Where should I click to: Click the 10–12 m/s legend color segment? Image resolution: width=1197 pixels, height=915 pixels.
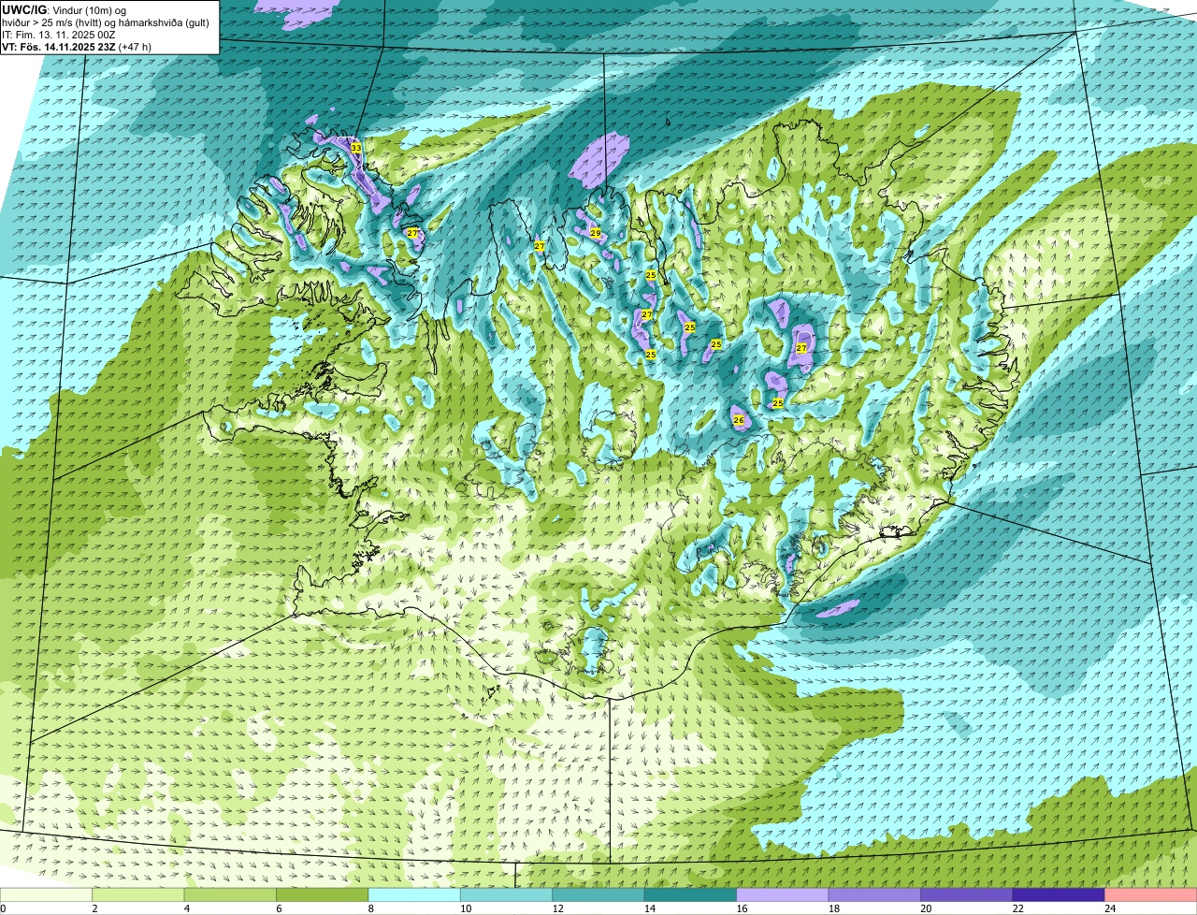click(506, 894)
